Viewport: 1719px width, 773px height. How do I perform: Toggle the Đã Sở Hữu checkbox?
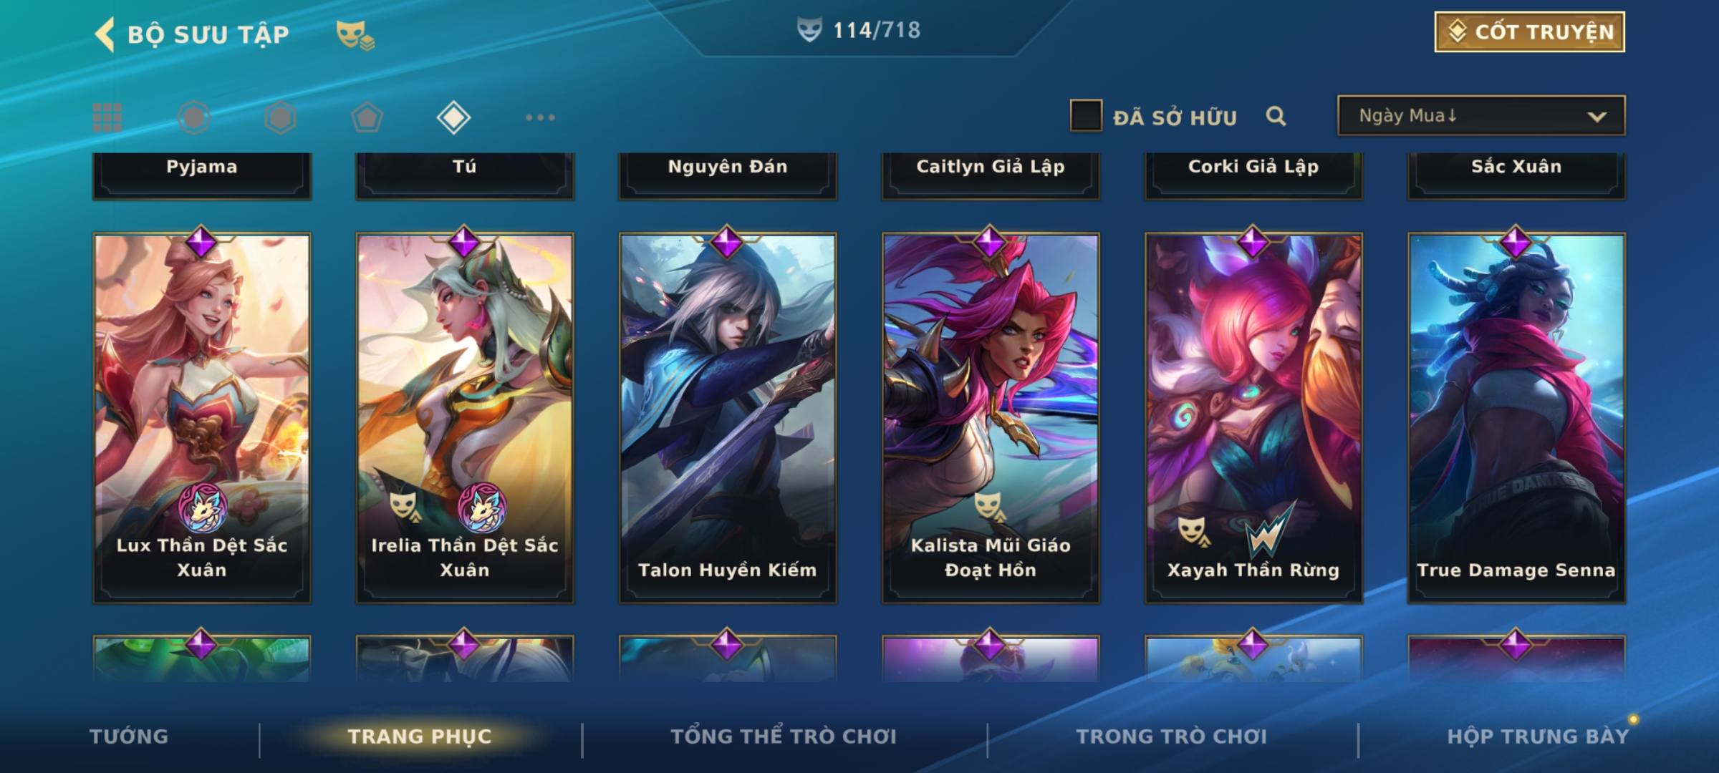pyautogui.click(x=1086, y=116)
